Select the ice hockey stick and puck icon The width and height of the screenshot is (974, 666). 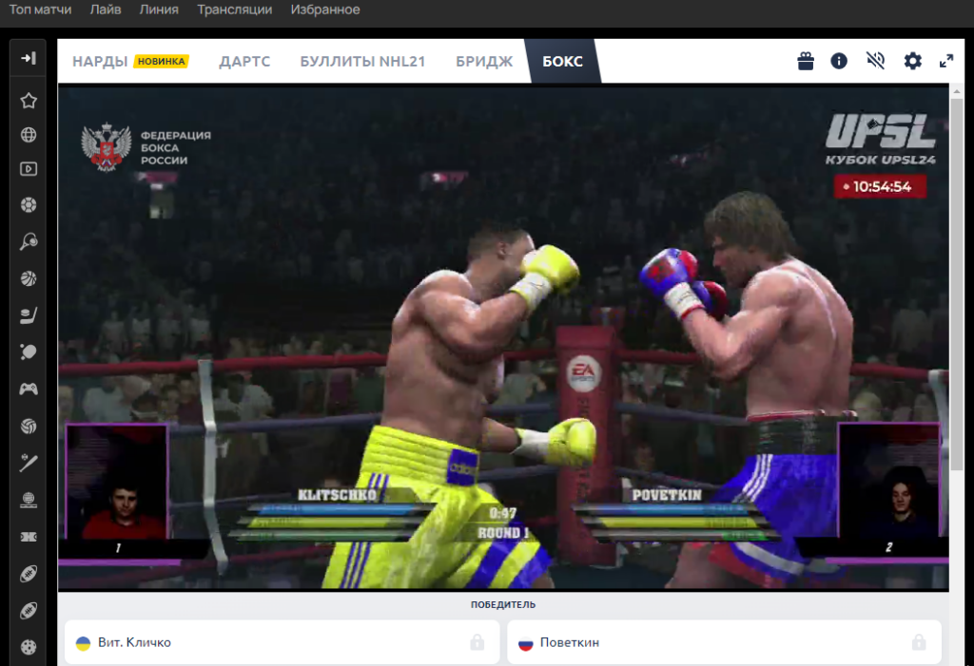click(x=28, y=315)
